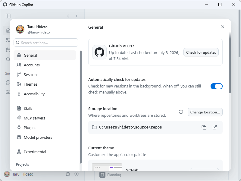
Task: Click the Planning clipboard icon
Action: tap(102, 175)
